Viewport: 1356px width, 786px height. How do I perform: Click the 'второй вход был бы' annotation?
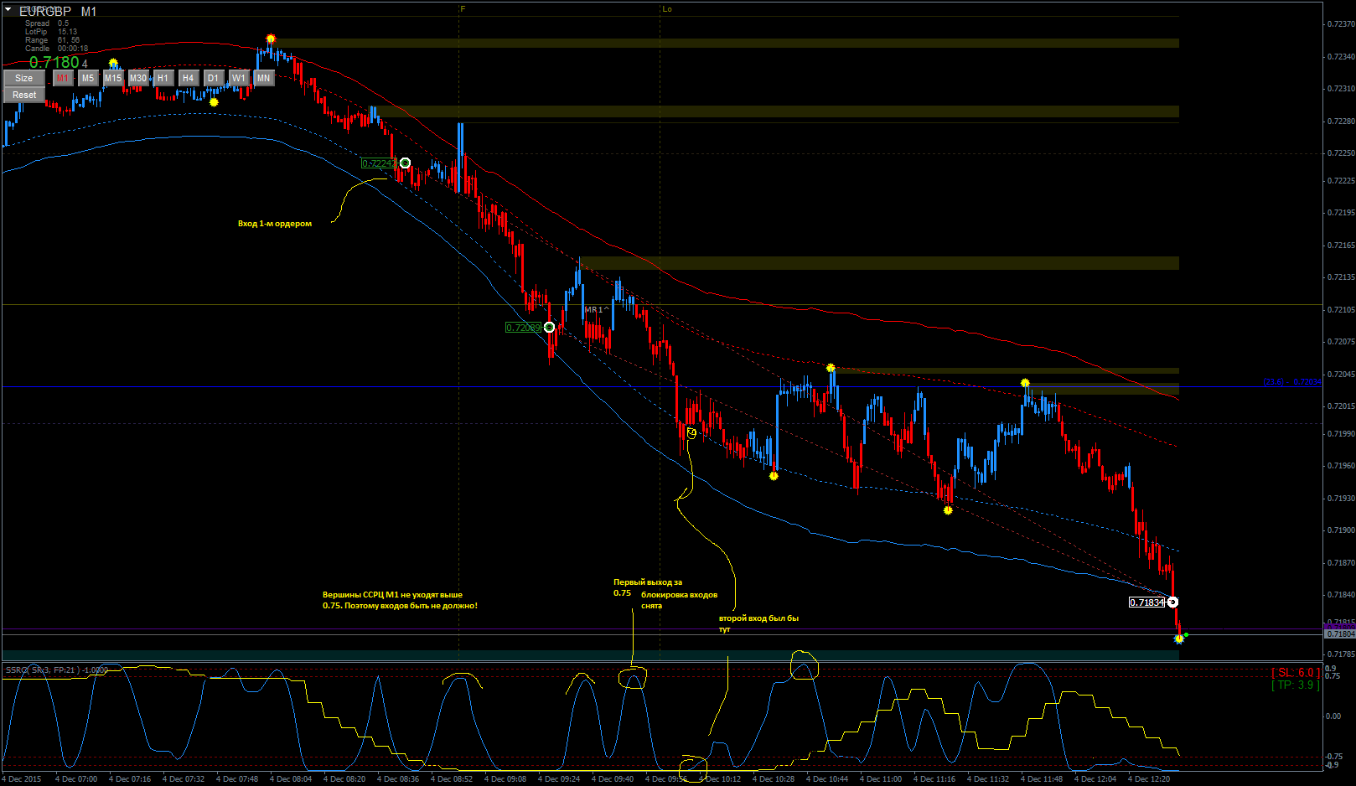coord(758,618)
